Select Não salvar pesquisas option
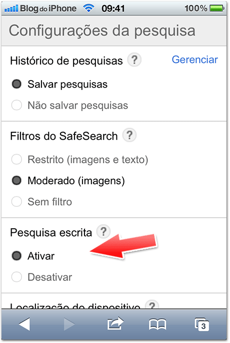 click(69, 106)
